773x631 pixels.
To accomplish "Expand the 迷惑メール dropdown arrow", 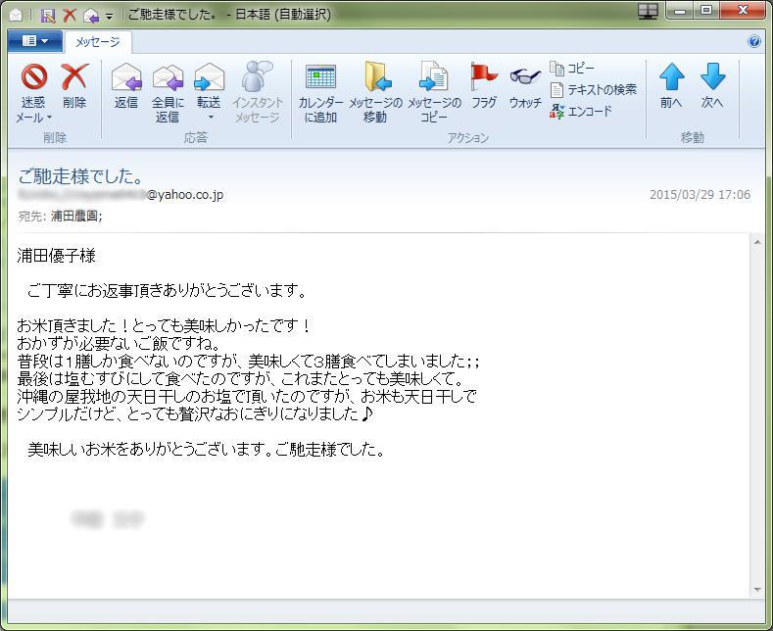I will [49, 118].
